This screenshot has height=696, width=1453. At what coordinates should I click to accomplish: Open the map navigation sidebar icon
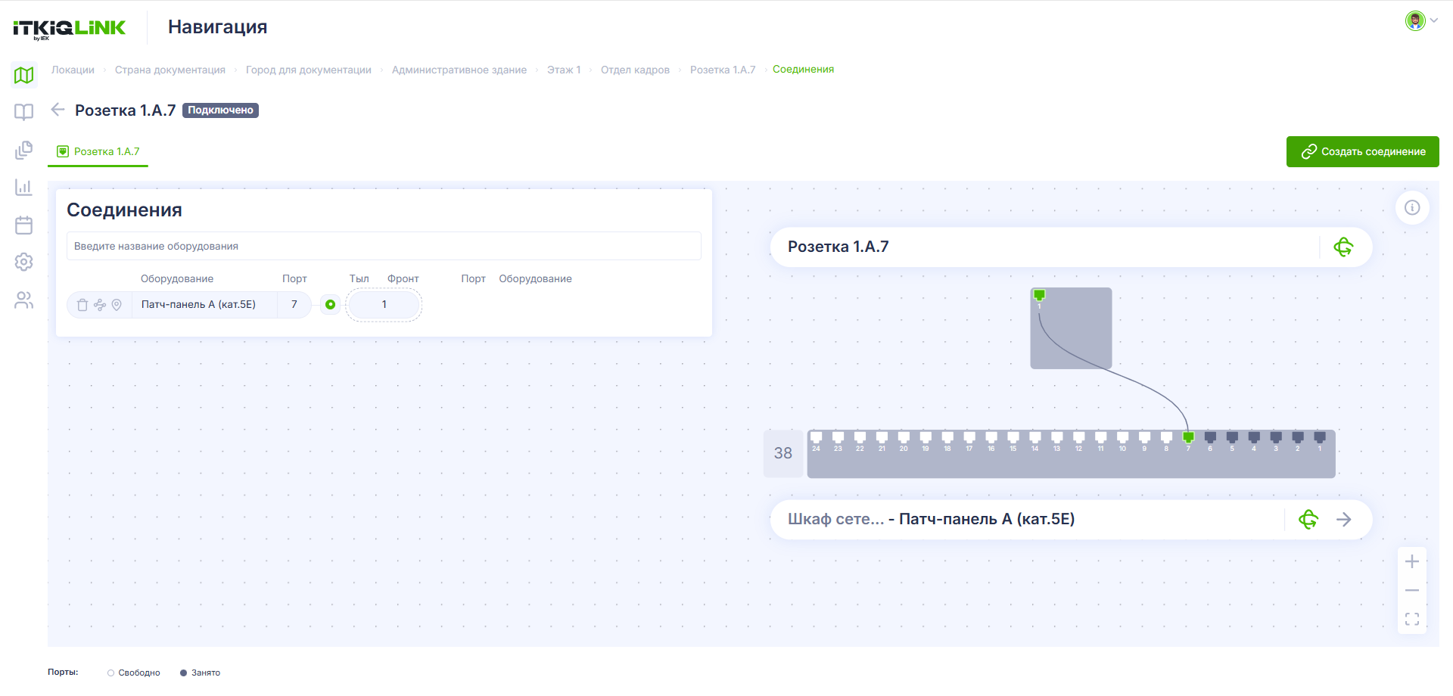pyautogui.click(x=24, y=75)
